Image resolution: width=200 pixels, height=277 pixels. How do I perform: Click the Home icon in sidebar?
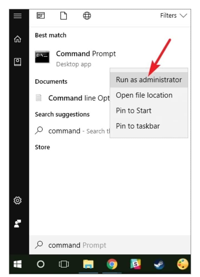click(x=18, y=39)
